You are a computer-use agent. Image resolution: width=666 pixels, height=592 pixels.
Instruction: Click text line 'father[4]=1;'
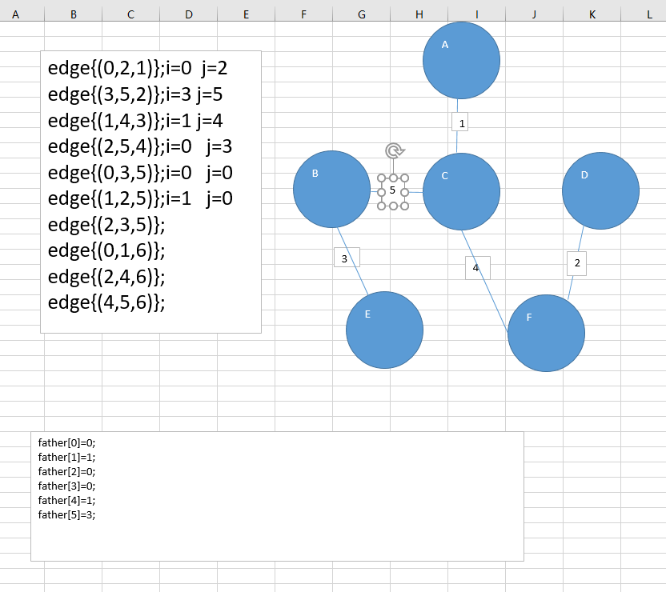click(66, 501)
